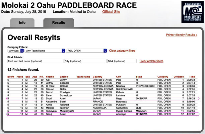The image size is (205, 134).
Task: Switch to the Info tab
Action: (x=22, y=22)
